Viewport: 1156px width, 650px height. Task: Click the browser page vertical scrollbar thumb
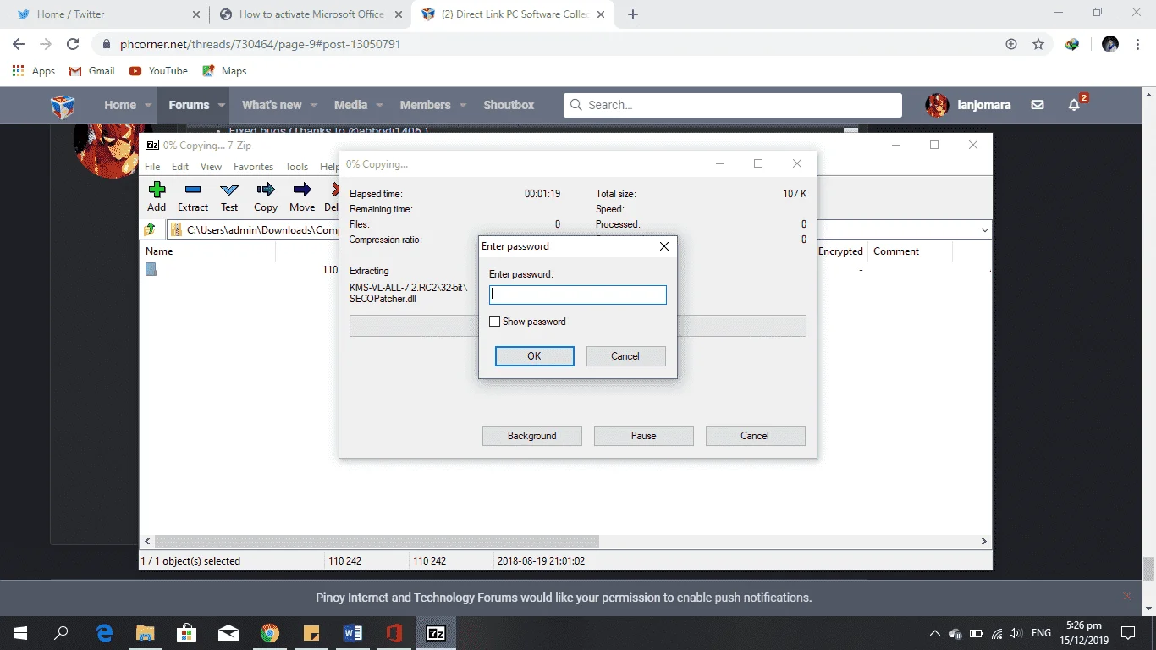point(1148,569)
